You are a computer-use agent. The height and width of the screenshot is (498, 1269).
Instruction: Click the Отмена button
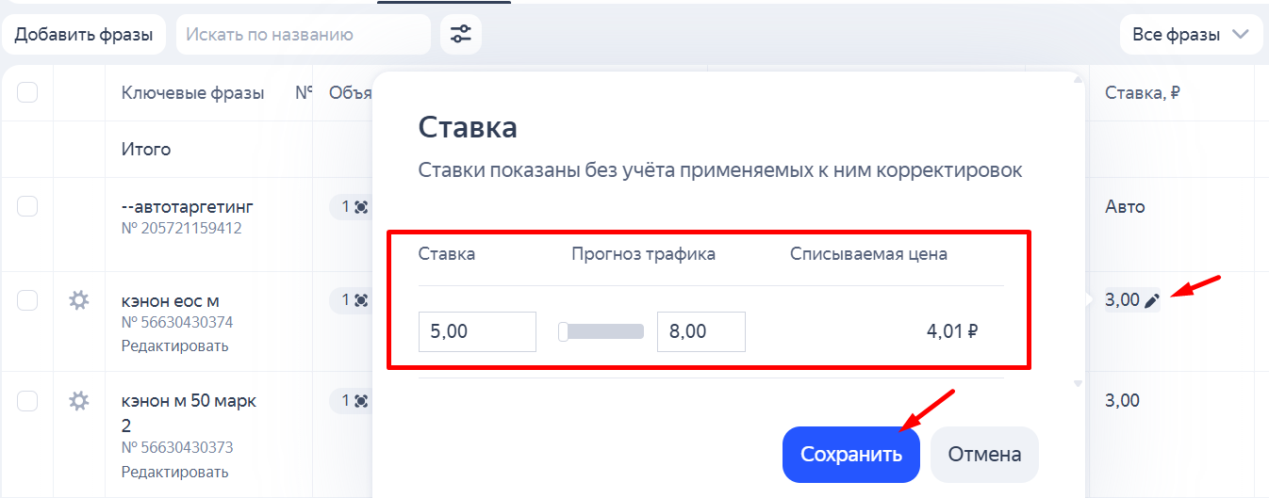click(984, 455)
